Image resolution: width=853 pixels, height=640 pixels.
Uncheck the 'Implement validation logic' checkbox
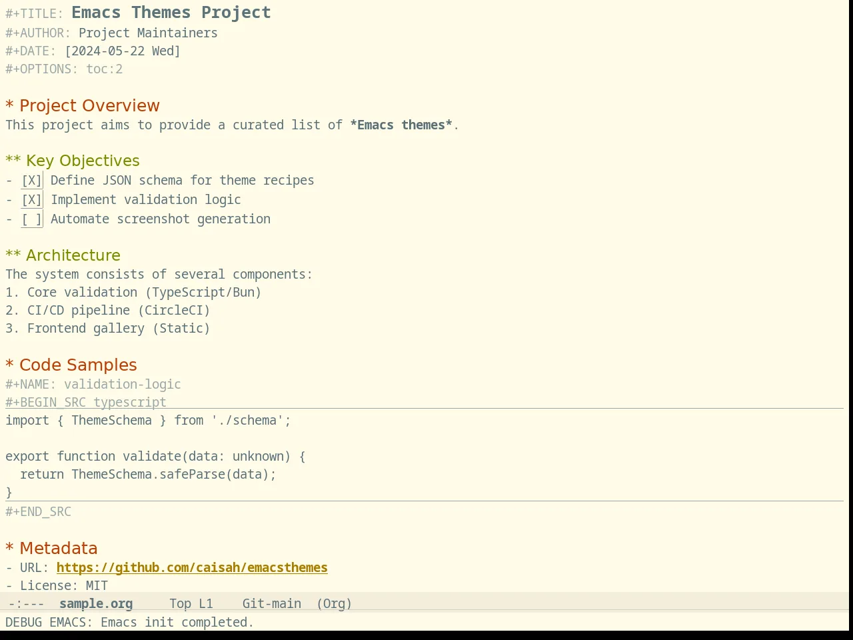pos(32,200)
